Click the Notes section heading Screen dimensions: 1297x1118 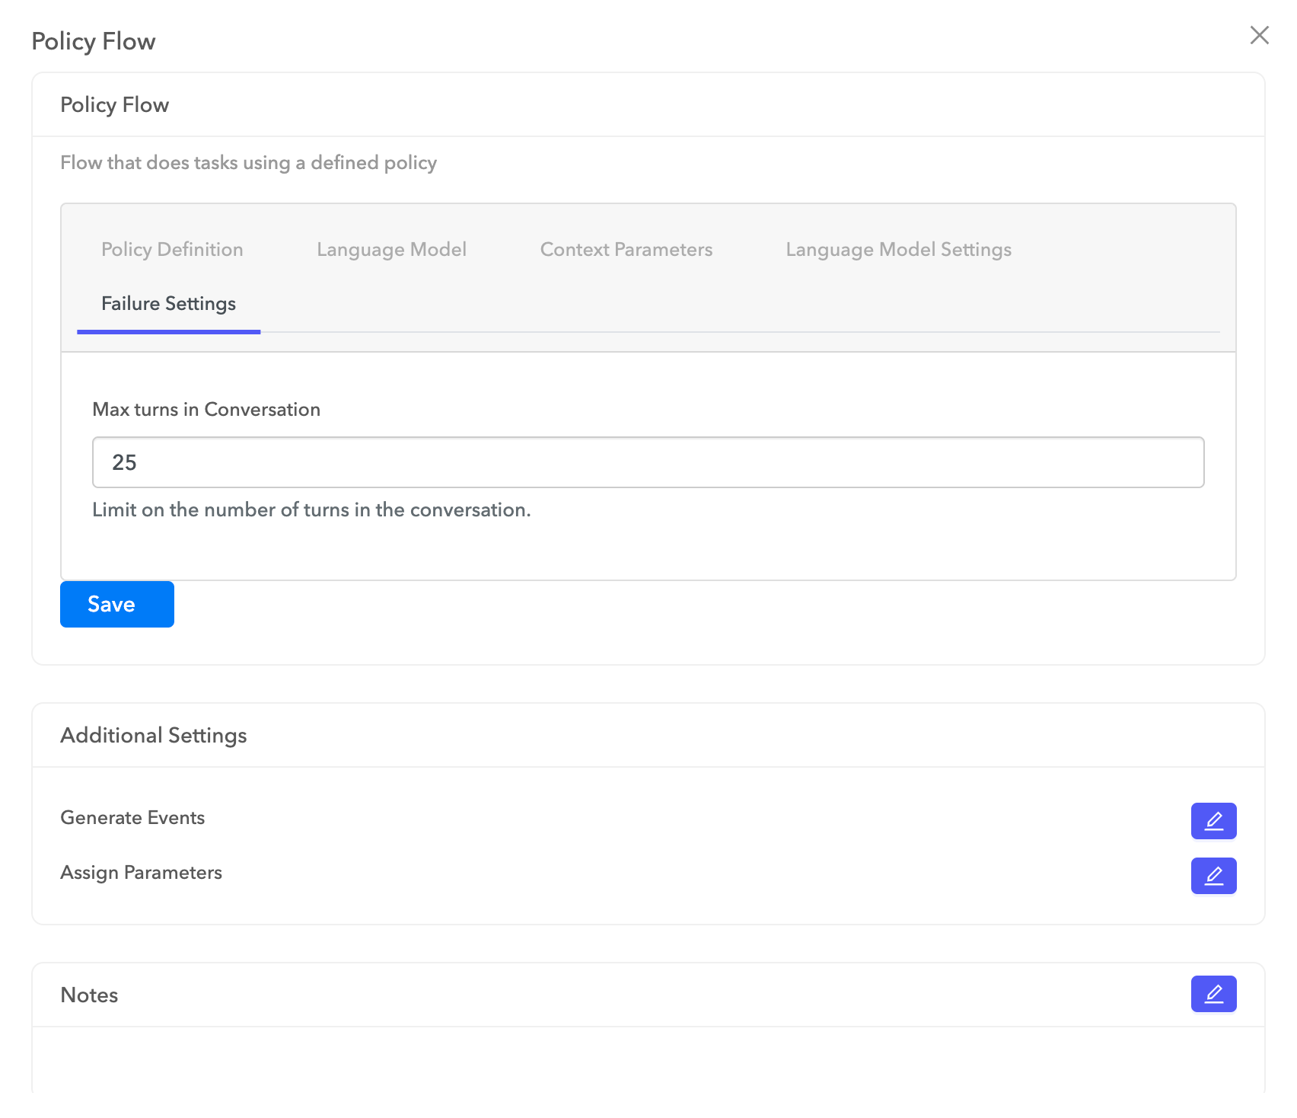89,995
